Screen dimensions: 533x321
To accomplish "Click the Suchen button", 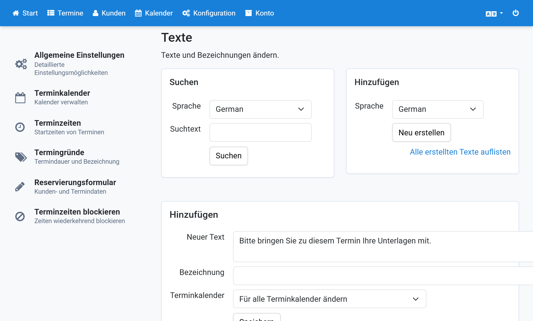I will pos(229,156).
